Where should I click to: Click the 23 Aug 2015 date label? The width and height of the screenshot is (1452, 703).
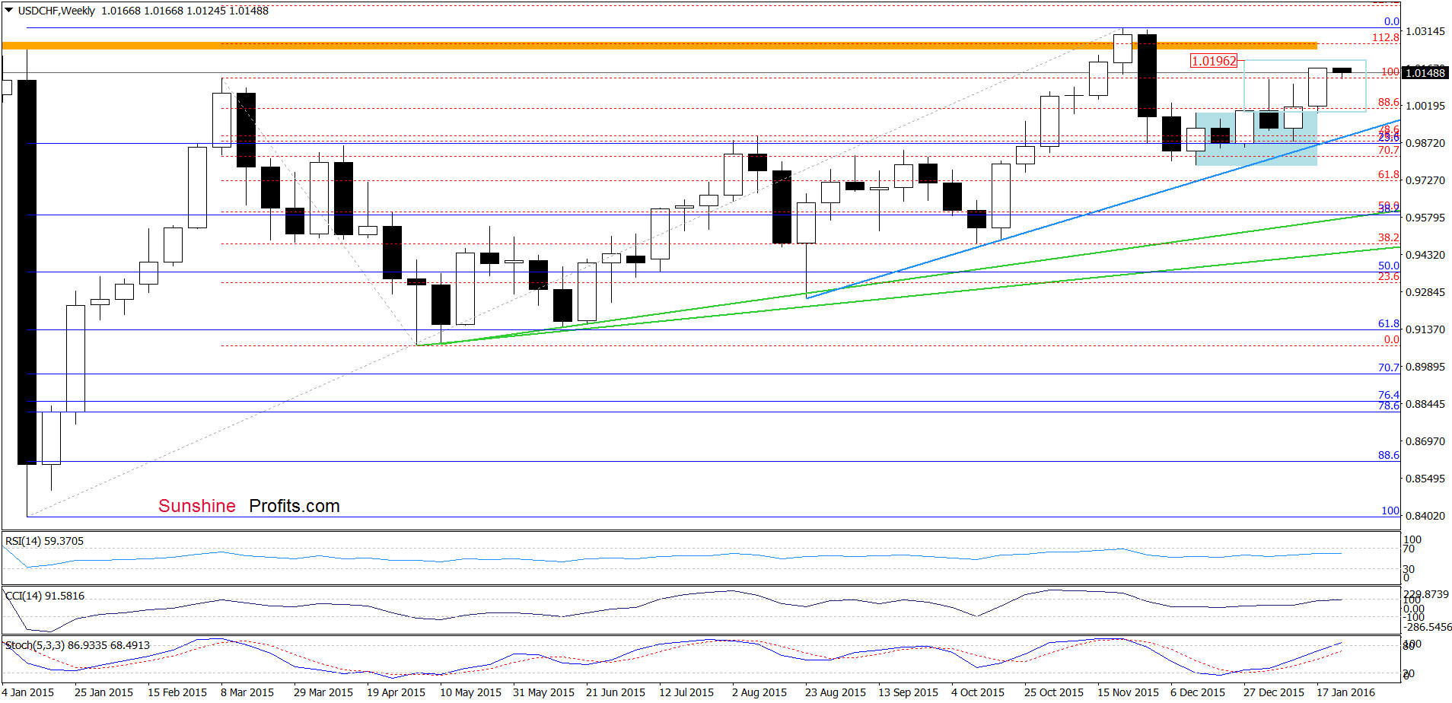coord(836,692)
